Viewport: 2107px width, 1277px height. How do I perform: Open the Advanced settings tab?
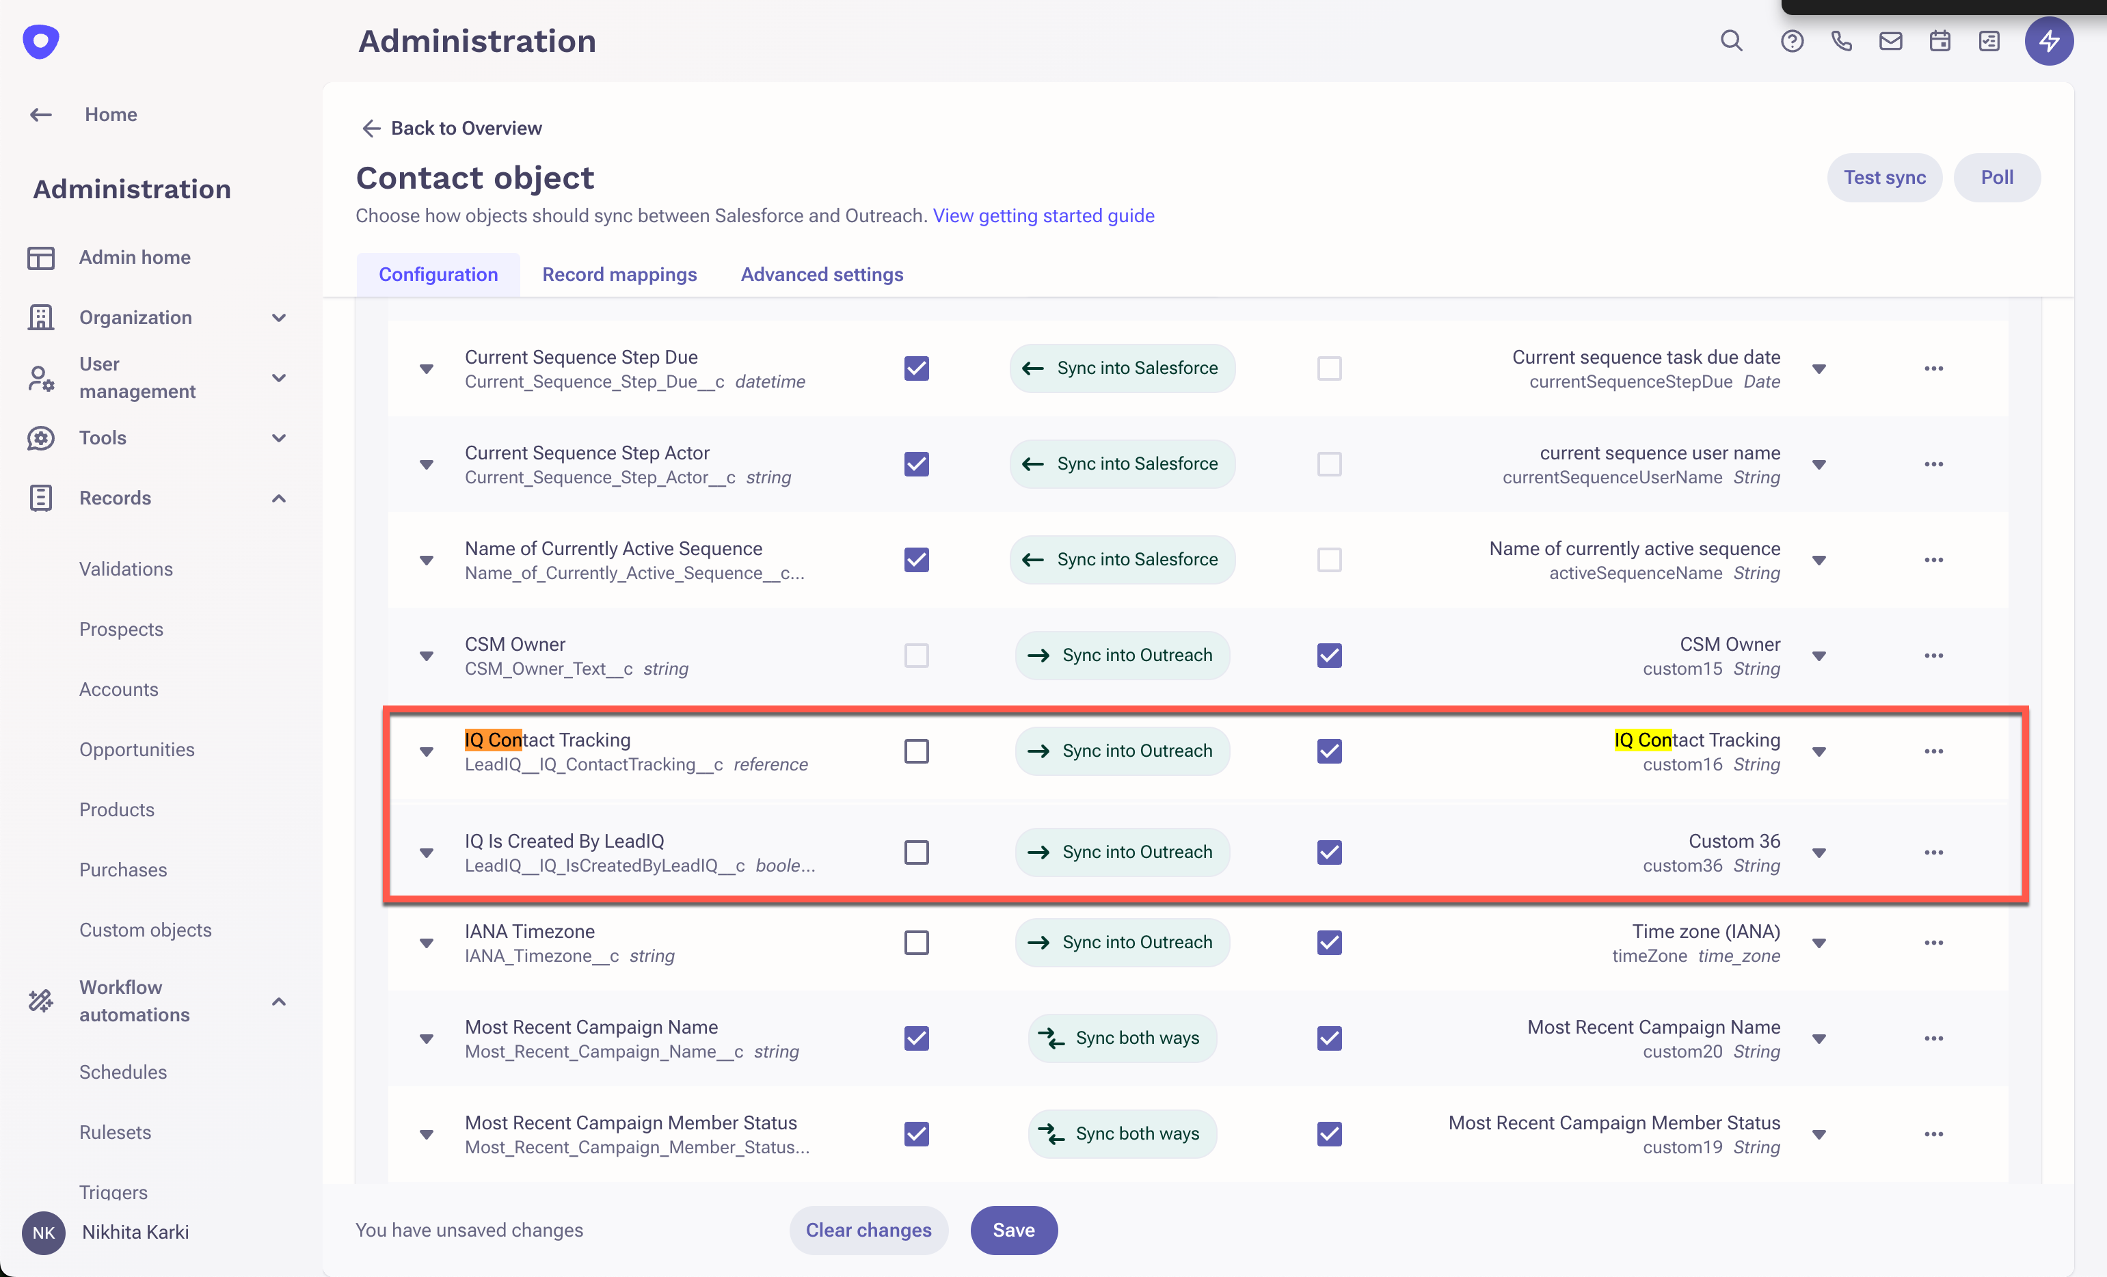[821, 275]
